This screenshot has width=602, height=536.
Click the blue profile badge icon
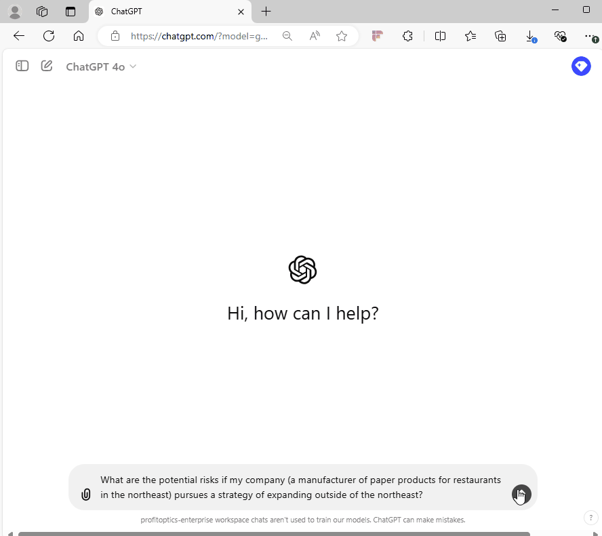pyautogui.click(x=581, y=66)
